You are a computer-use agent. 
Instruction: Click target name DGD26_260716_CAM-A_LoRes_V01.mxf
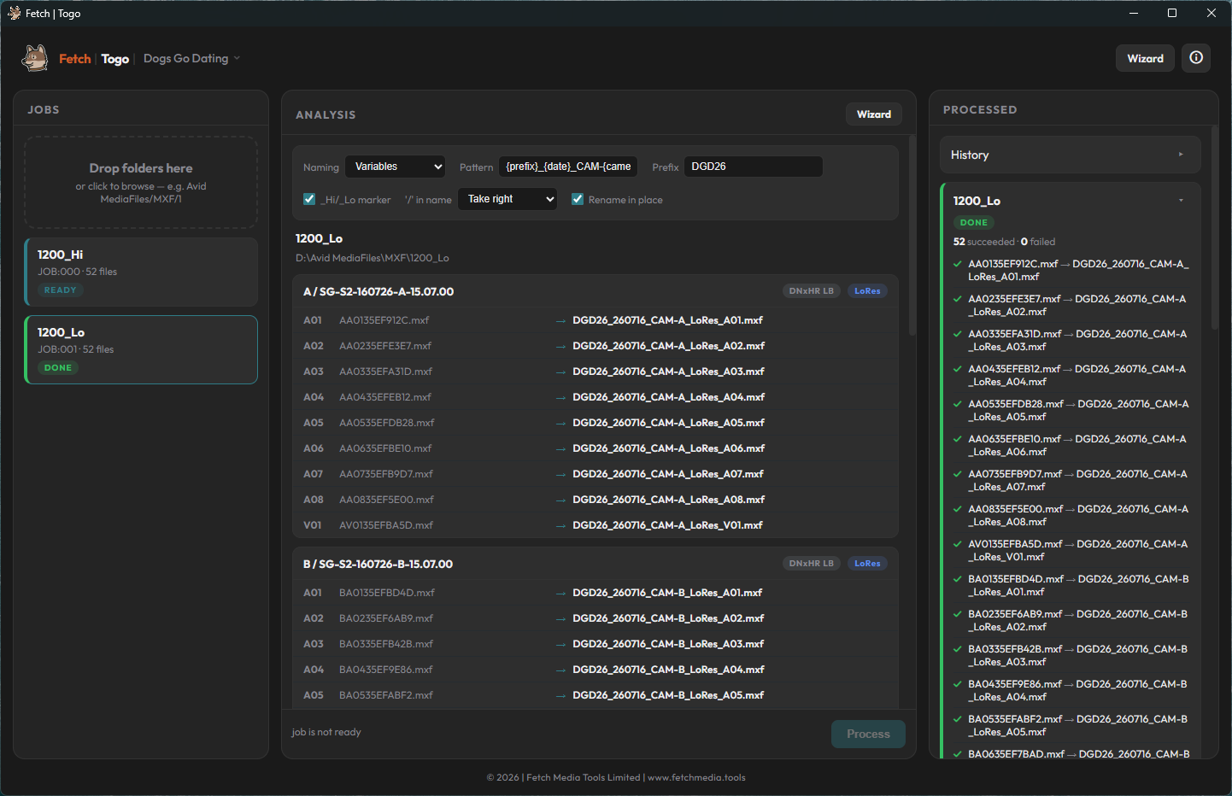click(x=667, y=525)
